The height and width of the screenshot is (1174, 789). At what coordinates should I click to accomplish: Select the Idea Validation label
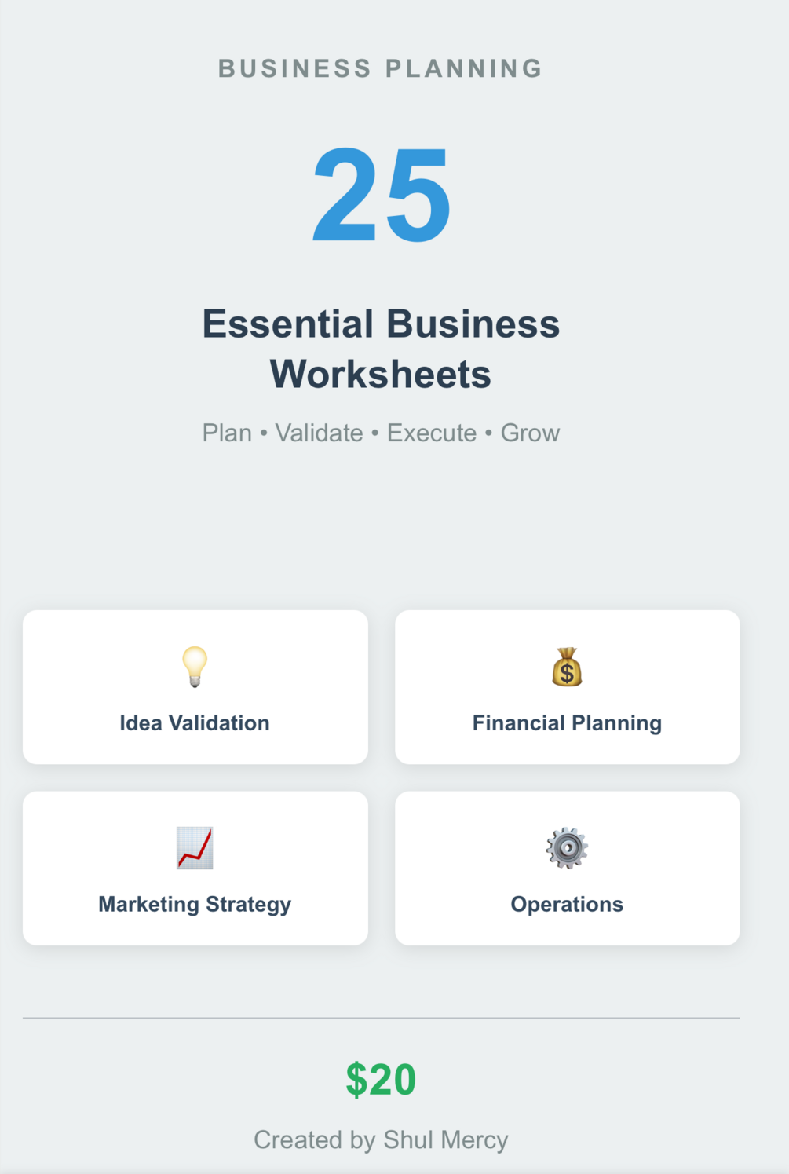click(195, 723)
